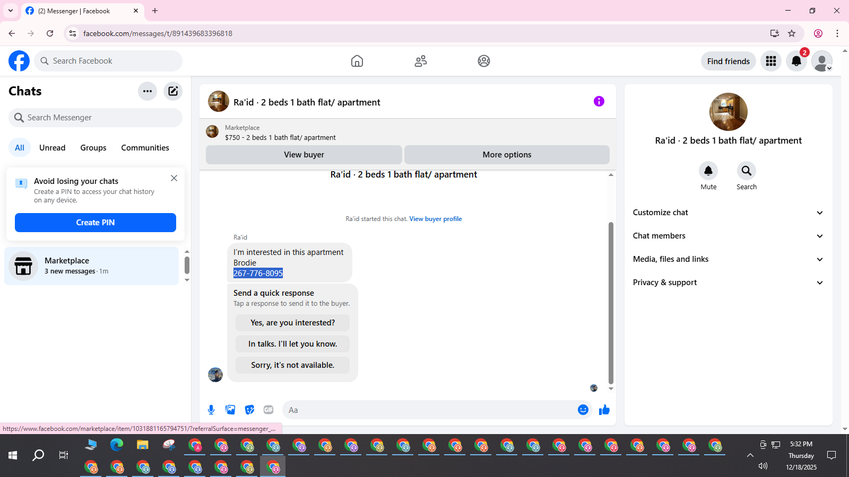Open the large apartment photo in right panel
Screen dimensions: 849x477
[x=729, y=112]
